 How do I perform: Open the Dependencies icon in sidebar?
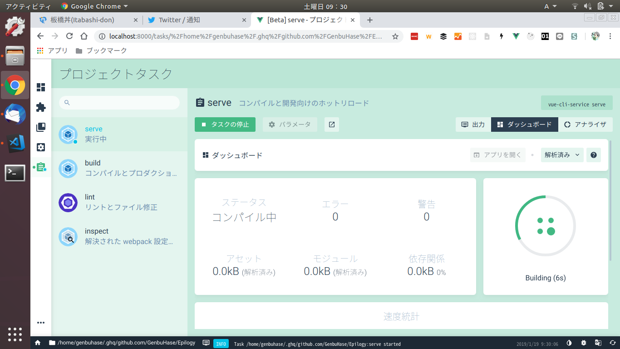coord(41,127)
